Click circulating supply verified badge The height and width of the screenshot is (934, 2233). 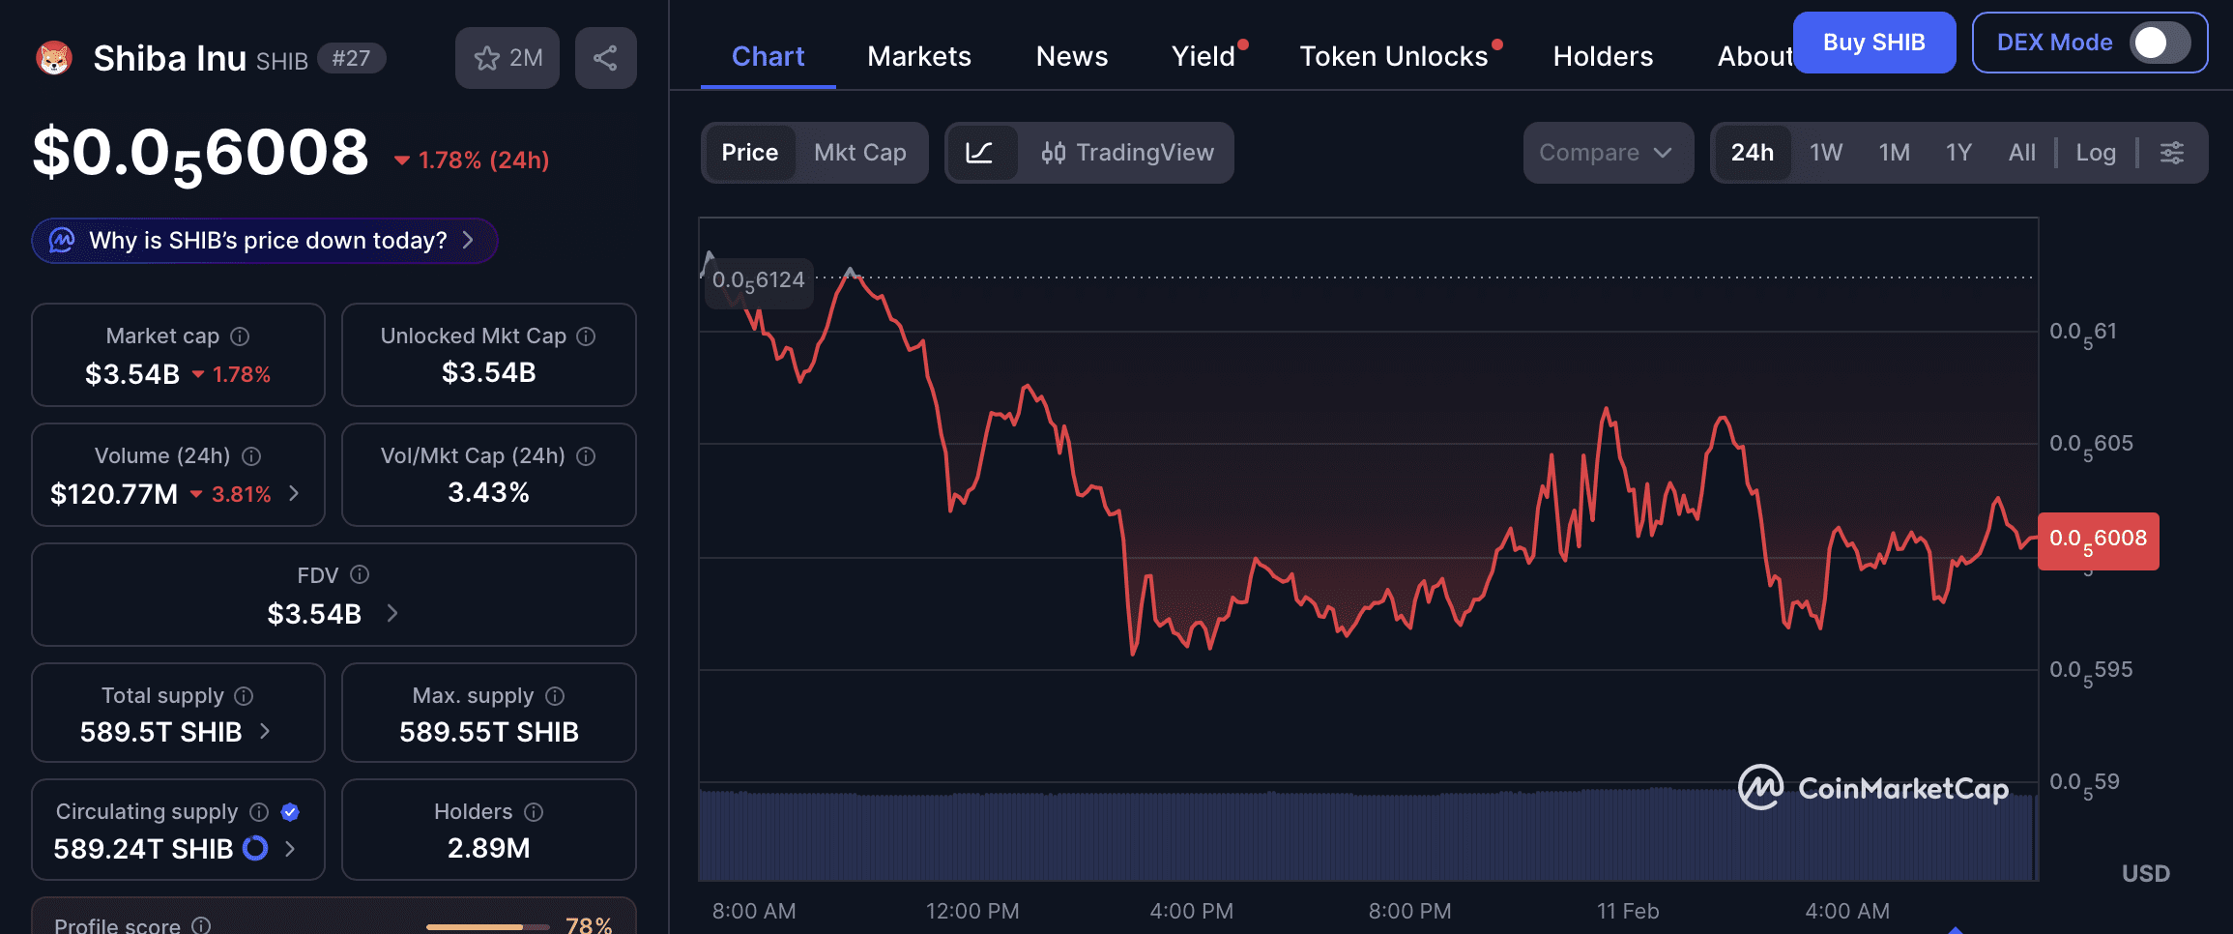tap(290, 812)
